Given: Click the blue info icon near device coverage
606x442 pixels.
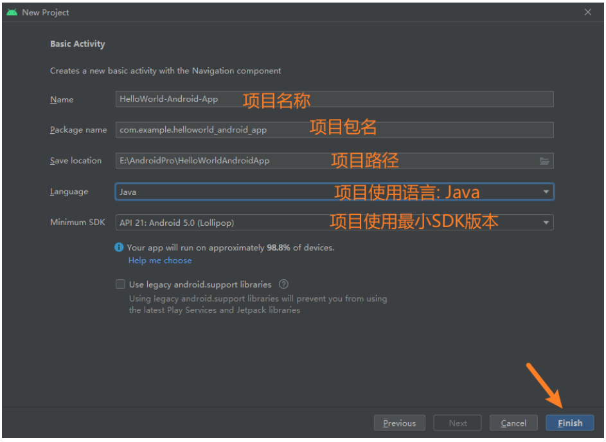Looking at the screenshot, I should (x=119, y=248).
